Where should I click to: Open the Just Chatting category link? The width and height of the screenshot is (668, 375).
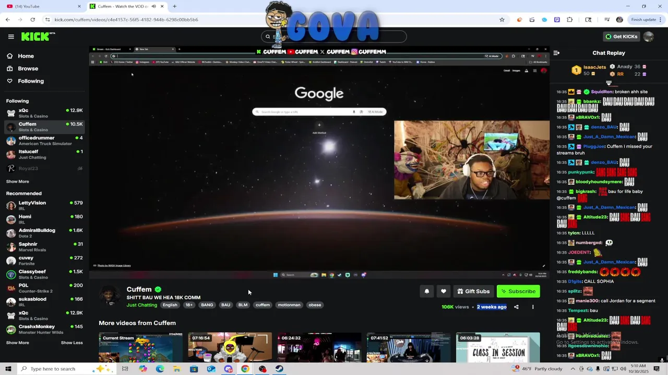[x=141, y=305]
